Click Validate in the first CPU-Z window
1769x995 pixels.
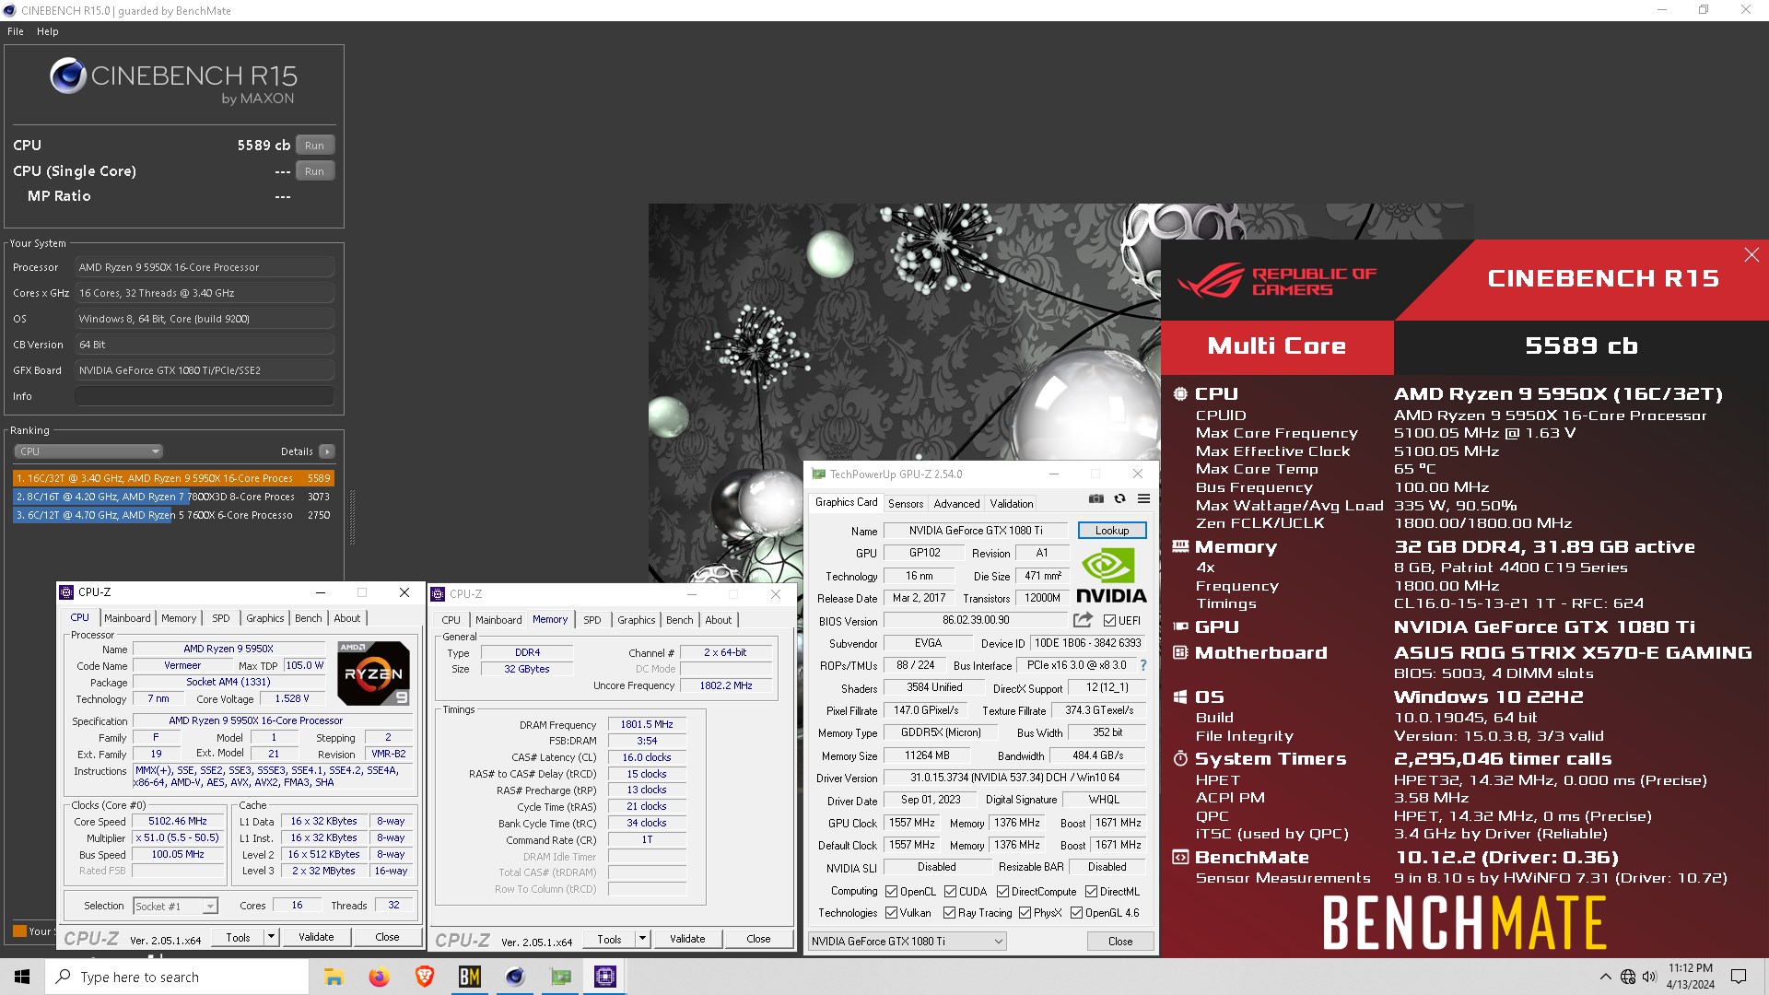click(x=316, y=937)
